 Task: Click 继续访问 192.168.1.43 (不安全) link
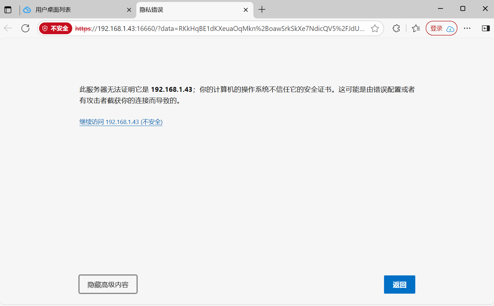(121, 122)
